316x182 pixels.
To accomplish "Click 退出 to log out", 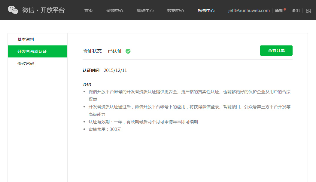I will [296, 11].
